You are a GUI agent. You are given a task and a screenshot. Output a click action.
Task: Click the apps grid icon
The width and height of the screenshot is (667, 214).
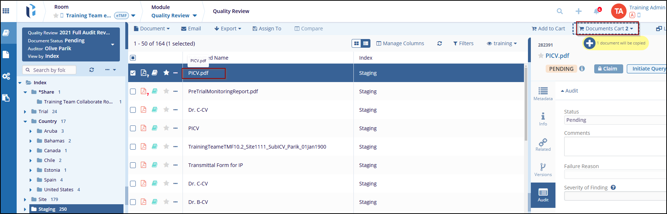coord(6,11)
